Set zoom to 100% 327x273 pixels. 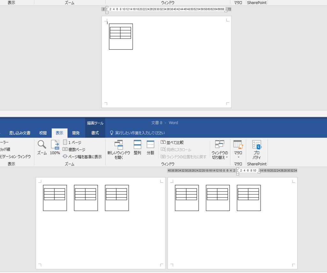pos(55,147)
